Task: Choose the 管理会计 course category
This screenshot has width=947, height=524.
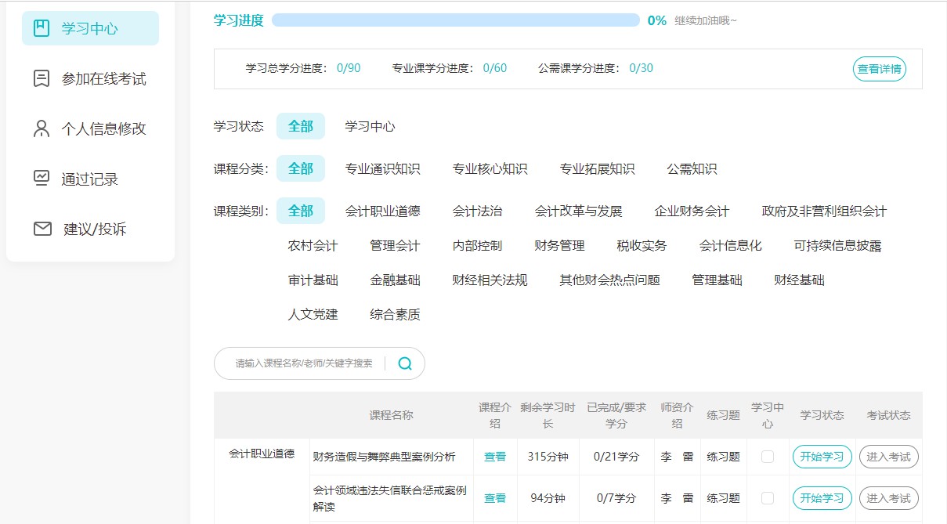Action: (x=394, y=245)
